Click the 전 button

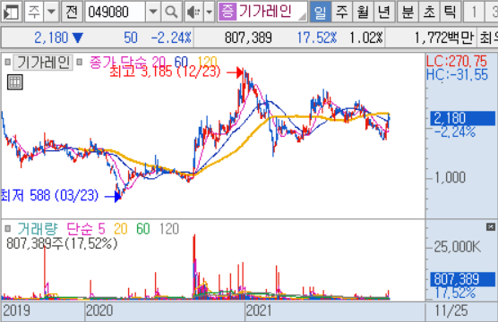tap(72, 12)
